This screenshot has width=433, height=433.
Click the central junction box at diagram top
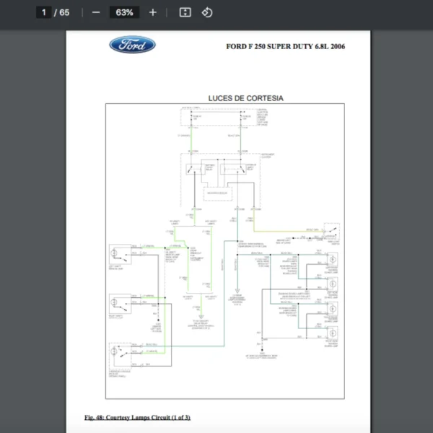[x=216, y=117]
